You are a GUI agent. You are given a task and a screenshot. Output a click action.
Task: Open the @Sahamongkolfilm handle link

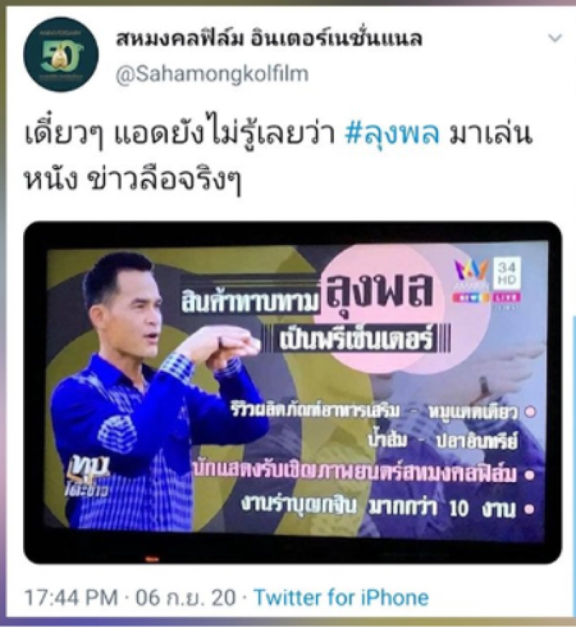click(x=212, y=74)
